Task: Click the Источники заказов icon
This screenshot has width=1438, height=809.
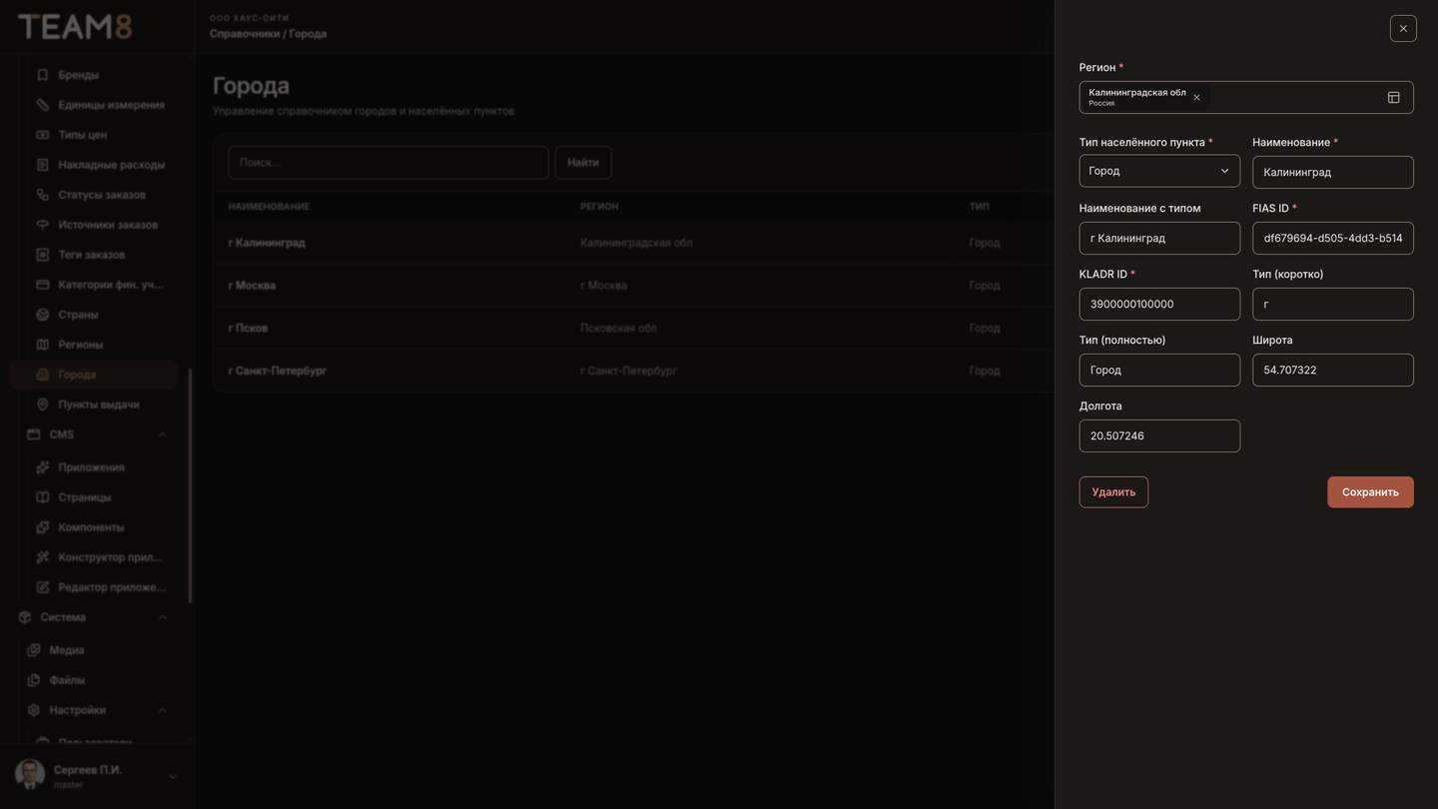Action: tap(42, 225)
